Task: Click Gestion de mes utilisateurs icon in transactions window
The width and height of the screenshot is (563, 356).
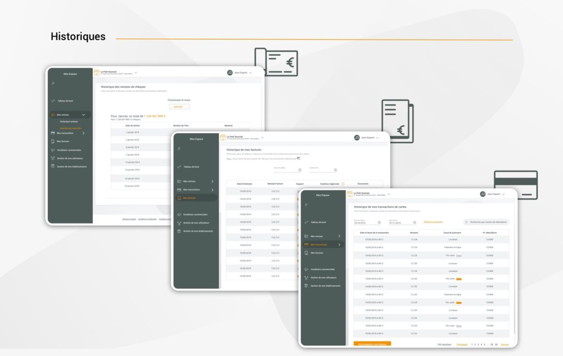Action: pos(306,278)
